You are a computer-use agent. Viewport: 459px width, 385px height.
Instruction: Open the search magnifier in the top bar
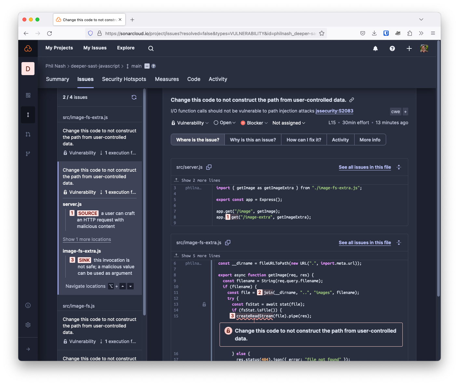(151, 48)
